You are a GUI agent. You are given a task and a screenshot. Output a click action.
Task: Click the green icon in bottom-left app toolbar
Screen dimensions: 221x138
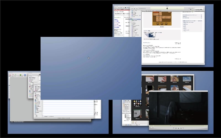click(x=20, y=75)
